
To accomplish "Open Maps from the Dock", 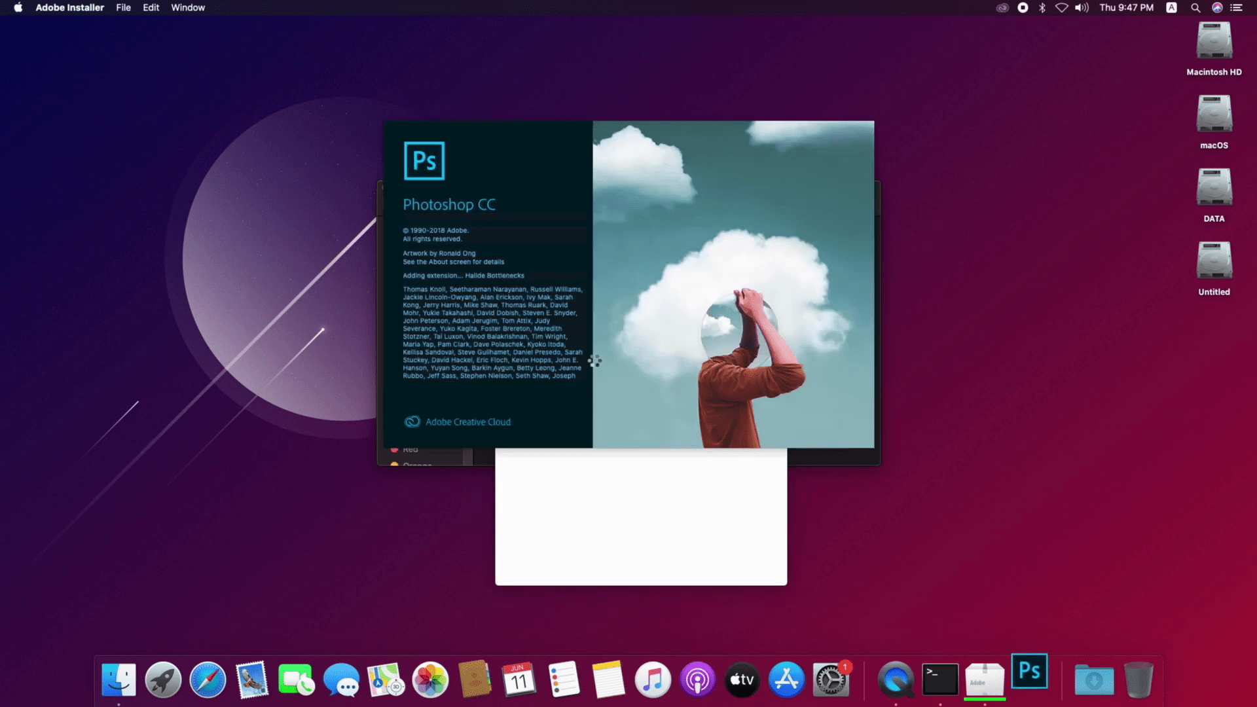I will coord(386,680).
